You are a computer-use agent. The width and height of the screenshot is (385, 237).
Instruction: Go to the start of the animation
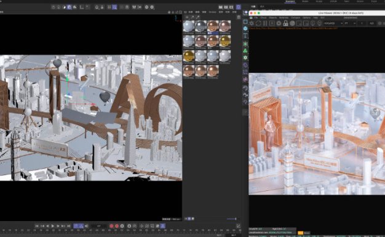pos(37,226)
